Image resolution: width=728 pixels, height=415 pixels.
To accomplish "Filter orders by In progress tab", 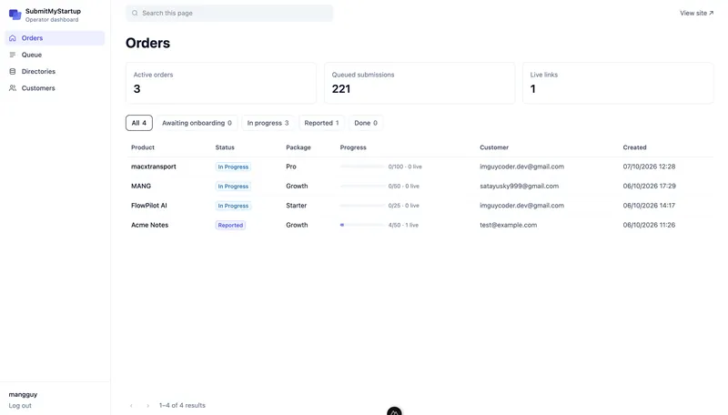I will pos(268,123).
